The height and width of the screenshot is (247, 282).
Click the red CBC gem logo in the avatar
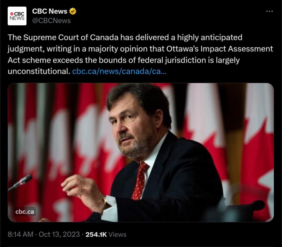click(x=12, y=14)
